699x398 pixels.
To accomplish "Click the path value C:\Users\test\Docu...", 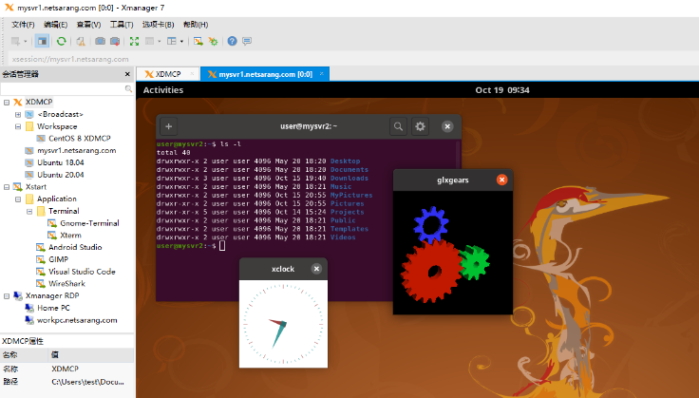I will (x=87, y=382).
